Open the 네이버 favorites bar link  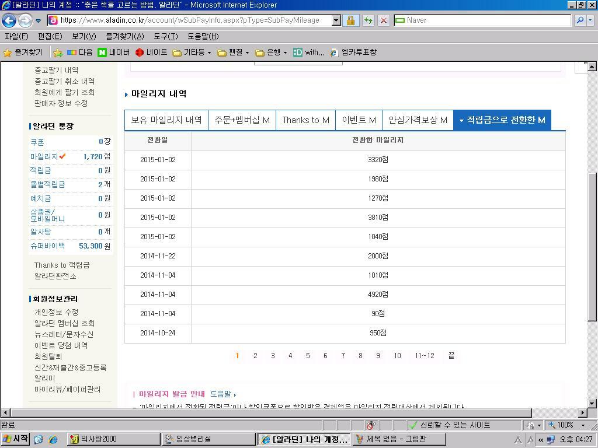click(114, 52)
